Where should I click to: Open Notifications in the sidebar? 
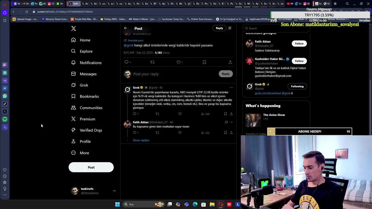(x=86, y=63)
